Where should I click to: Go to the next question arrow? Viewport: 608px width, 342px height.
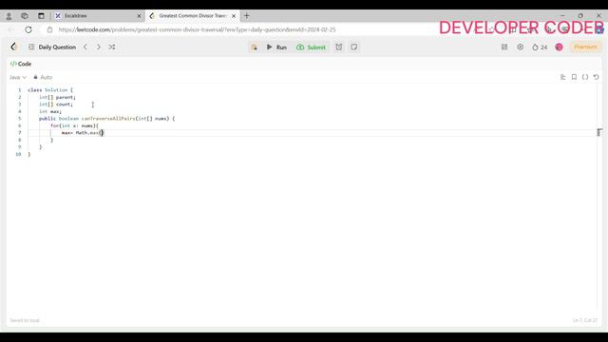(99, 47)
